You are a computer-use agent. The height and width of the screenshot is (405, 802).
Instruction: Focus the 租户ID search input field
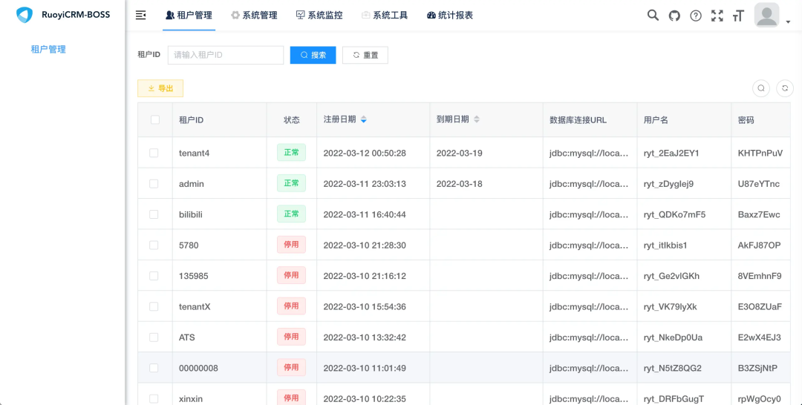coord(226,55)
